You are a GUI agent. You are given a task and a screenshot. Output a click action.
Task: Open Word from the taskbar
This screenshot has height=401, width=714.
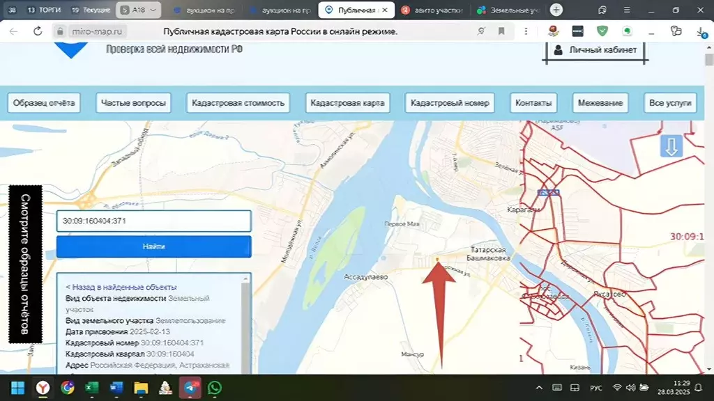(116, 388)
